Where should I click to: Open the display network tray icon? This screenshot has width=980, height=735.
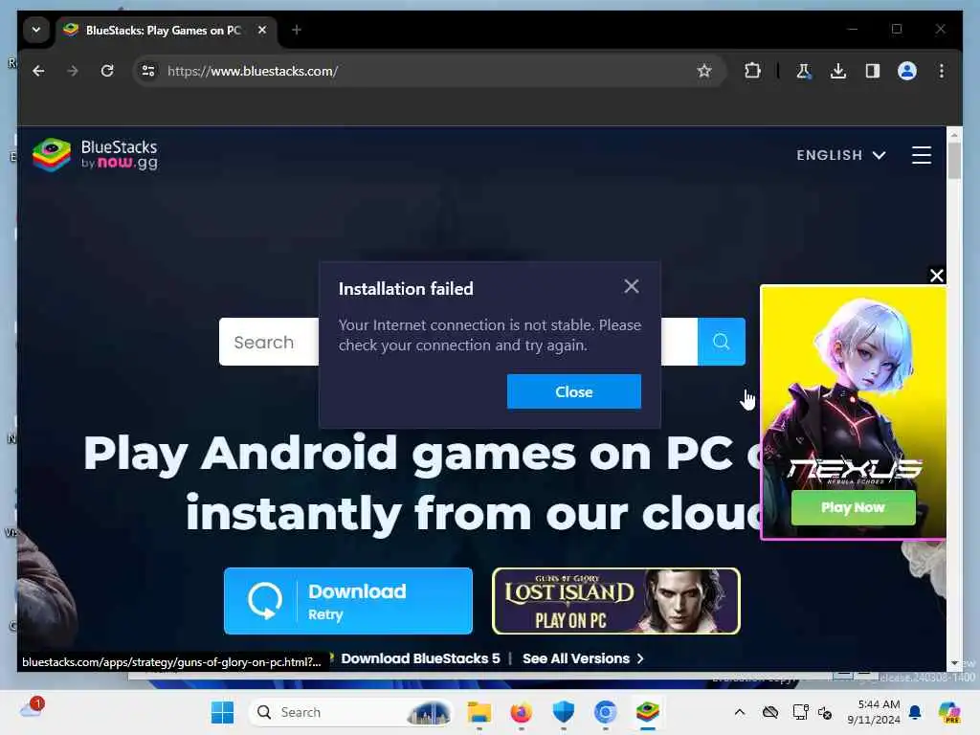[x=800, y=712]
